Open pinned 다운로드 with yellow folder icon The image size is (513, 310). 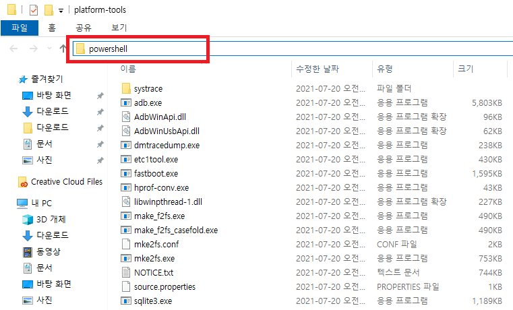click(53, 127)
